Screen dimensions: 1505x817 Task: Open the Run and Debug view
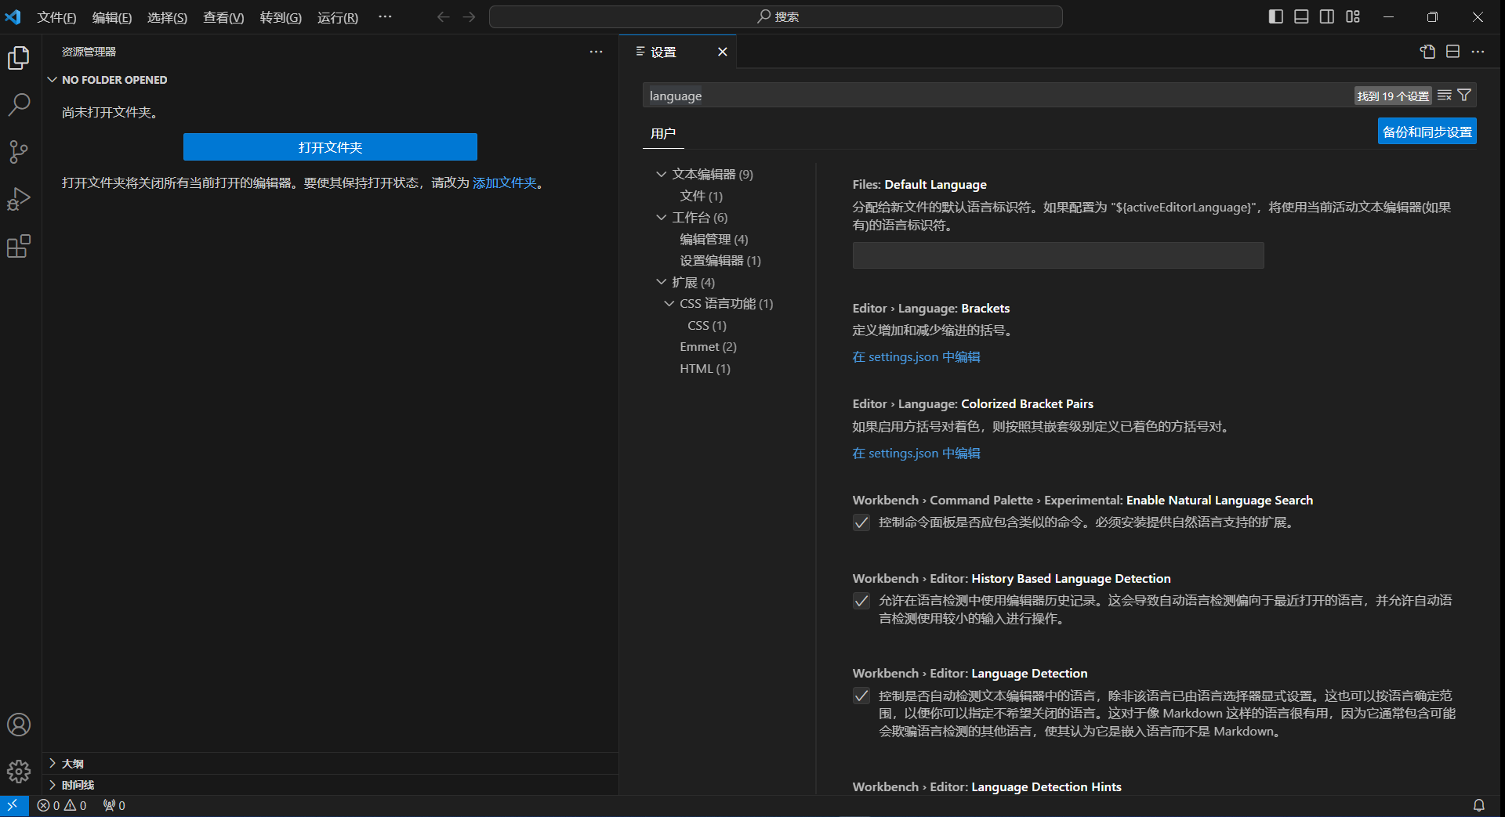[19, 199]
